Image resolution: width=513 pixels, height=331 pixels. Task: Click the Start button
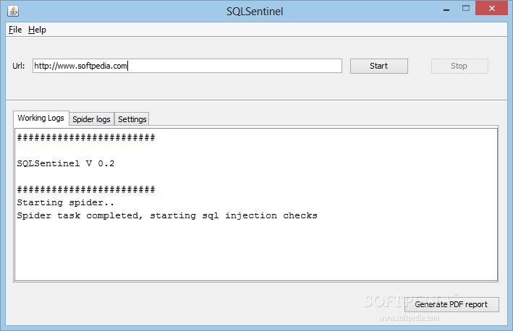[x=379, y=66]
